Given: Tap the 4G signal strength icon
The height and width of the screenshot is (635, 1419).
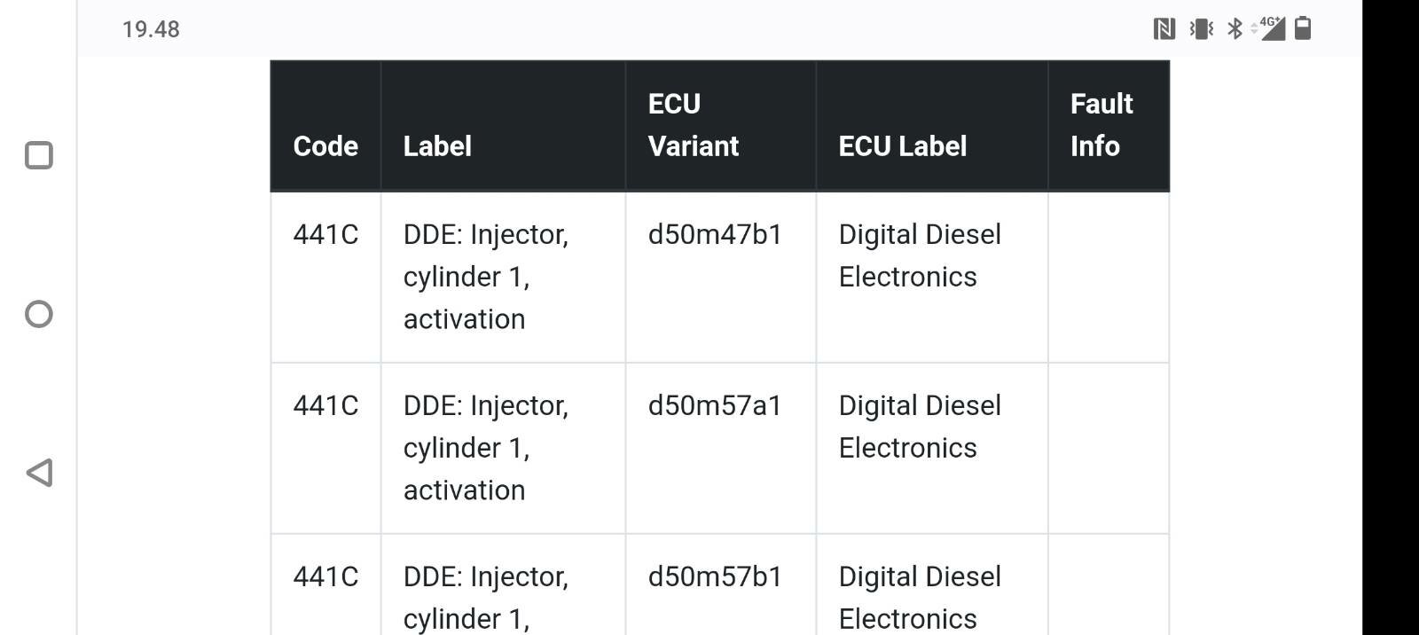Looking at the screenshot, I should pyautogui.click(x=1268, y=28).
